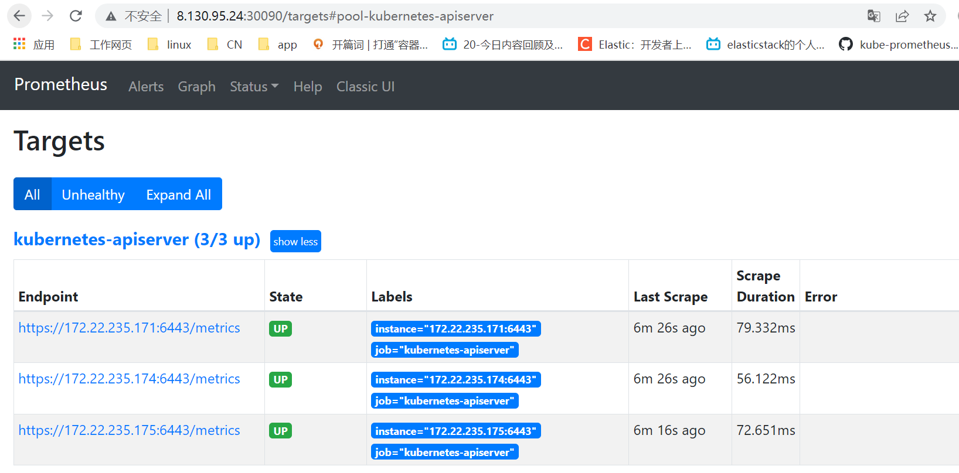The width and height of the screenshot is (959, 473).
Task: Click the browser forward arrow
Action: click(47, 16)
